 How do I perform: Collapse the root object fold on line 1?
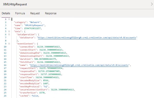tap(9, 19)
